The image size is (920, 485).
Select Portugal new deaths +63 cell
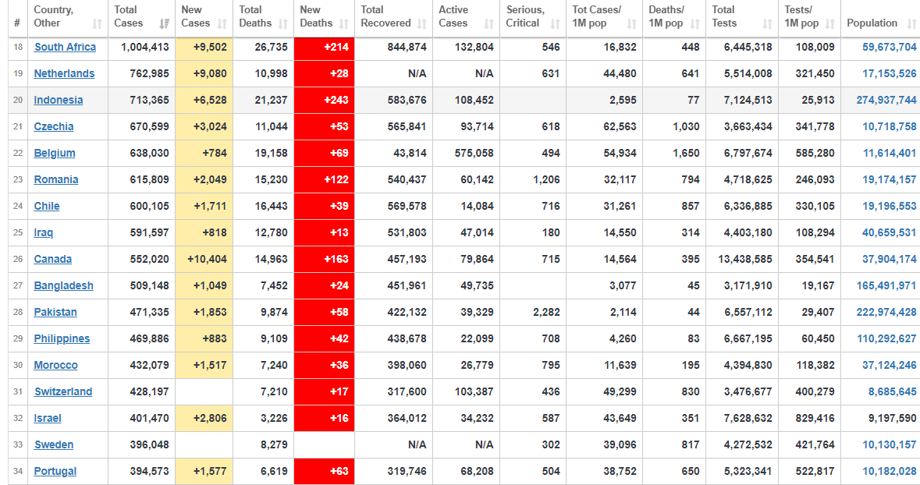coord(324,472)
